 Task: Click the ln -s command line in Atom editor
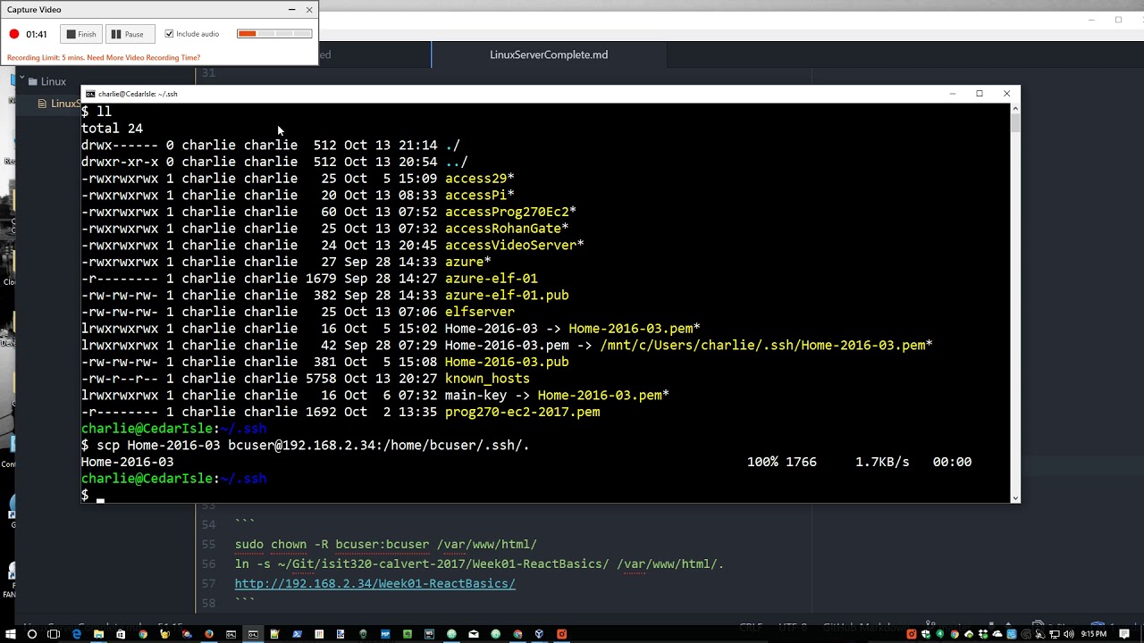479,564
